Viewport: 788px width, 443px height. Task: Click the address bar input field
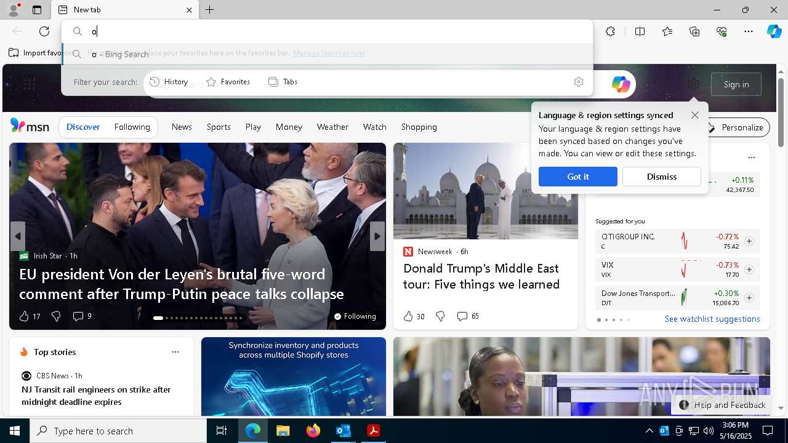pos(328,31)
